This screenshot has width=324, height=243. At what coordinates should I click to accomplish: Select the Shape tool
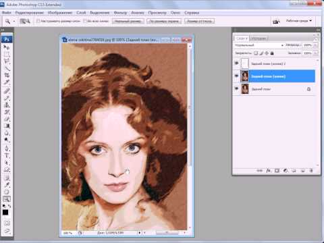(x=7, y=169)
